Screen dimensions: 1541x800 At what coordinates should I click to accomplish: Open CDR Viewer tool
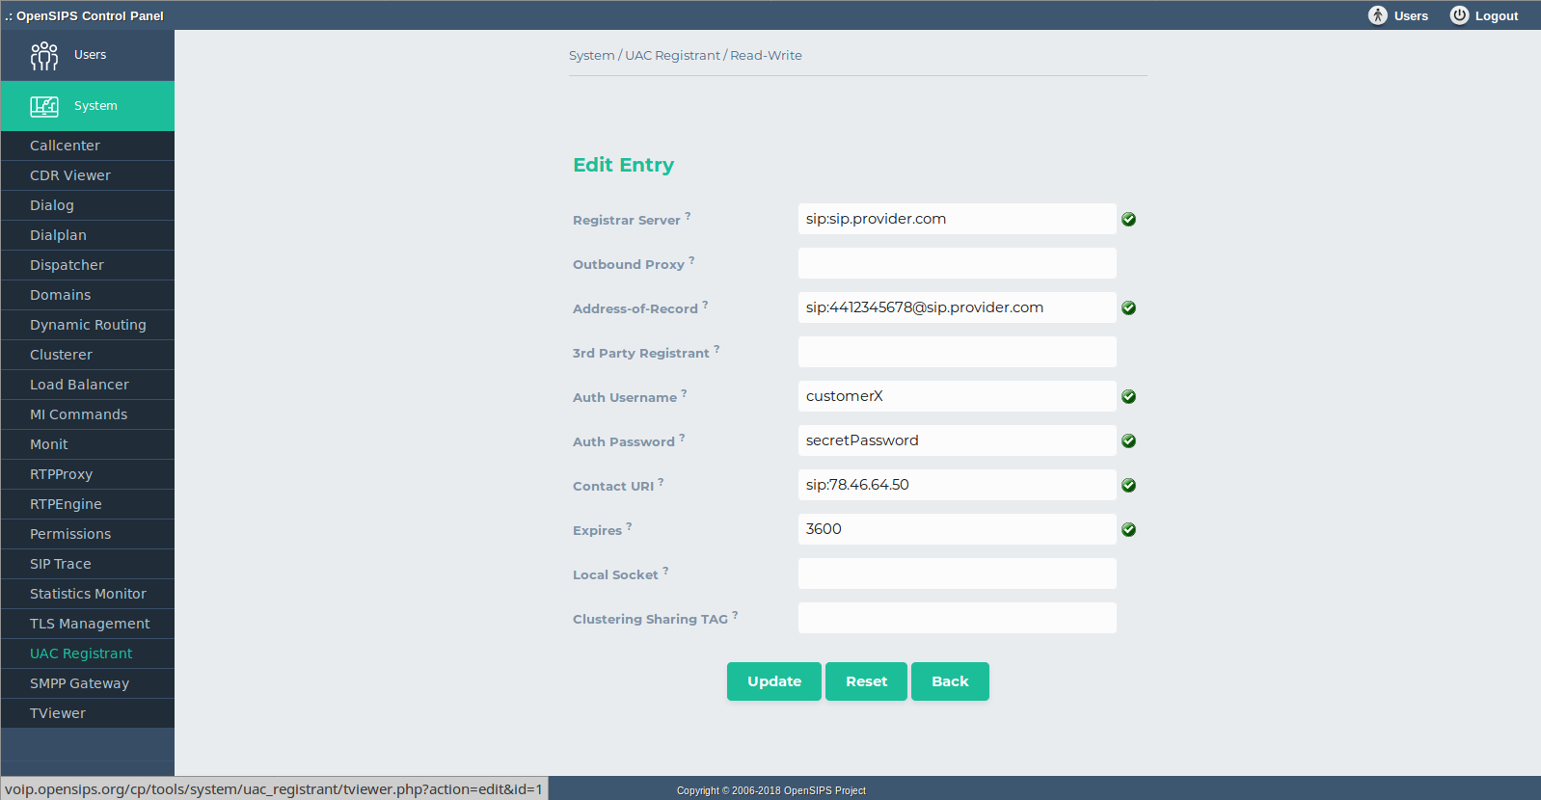click(88, 175)
